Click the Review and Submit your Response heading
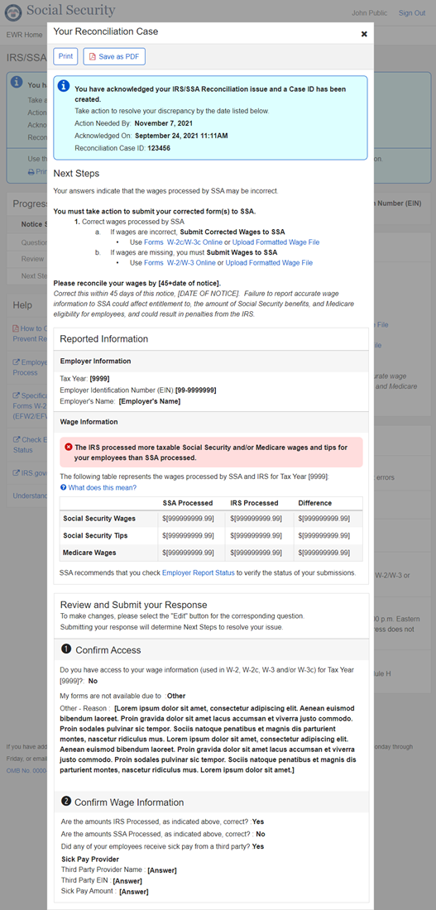 click(133, 604)
